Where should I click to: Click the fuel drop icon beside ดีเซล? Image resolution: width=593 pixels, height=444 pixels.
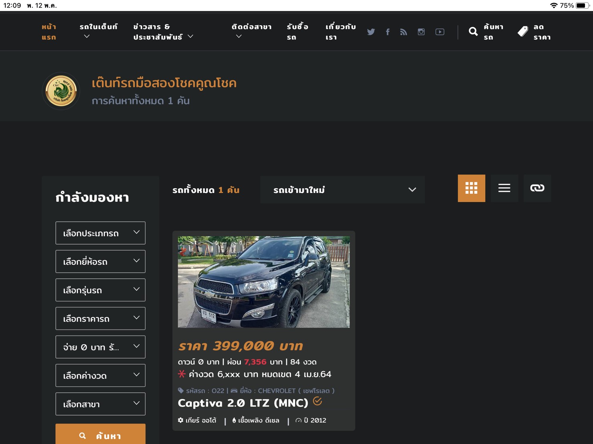pyautogui.click(x=234, y=420)
